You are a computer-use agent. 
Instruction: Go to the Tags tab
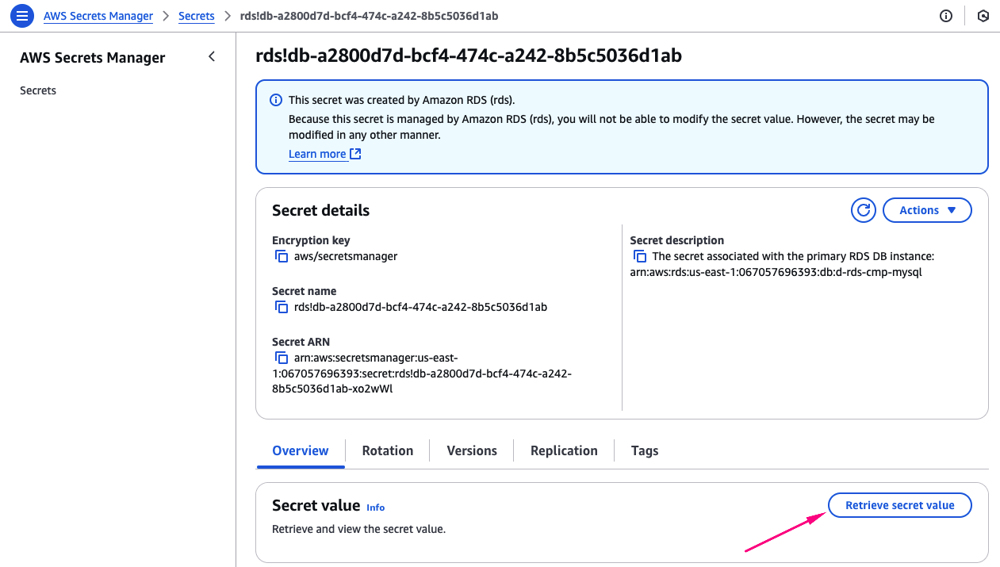(x=645, y=450)
